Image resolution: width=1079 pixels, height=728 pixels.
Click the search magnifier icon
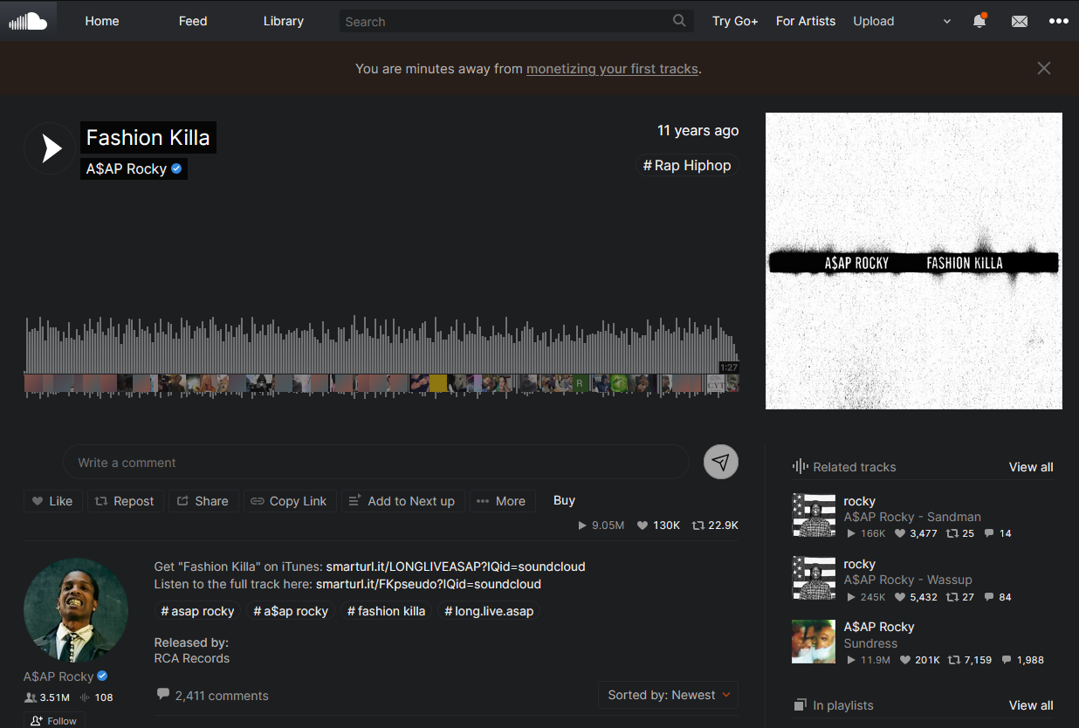pos(679,21)
